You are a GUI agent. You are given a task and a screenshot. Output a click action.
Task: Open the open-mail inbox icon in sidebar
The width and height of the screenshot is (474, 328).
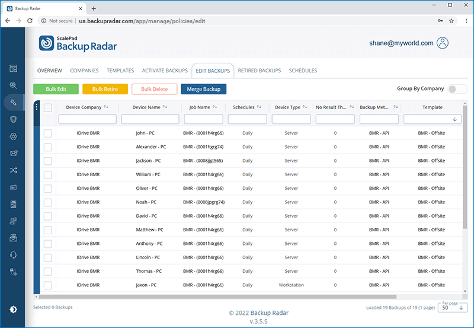point(13,238)
